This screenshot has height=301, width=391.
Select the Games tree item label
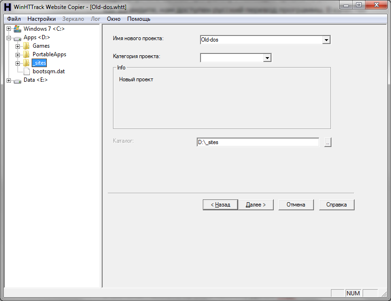[41, 46]
